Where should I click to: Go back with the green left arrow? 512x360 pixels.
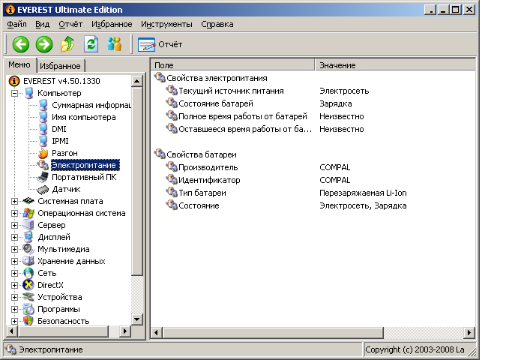pyautogui.click(x=20, y=44)
